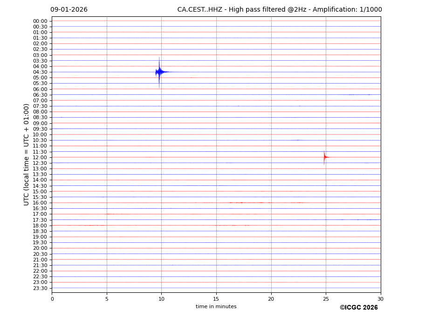
Task: Select the 00:00 row label
Action: click(x=40, y=21)
